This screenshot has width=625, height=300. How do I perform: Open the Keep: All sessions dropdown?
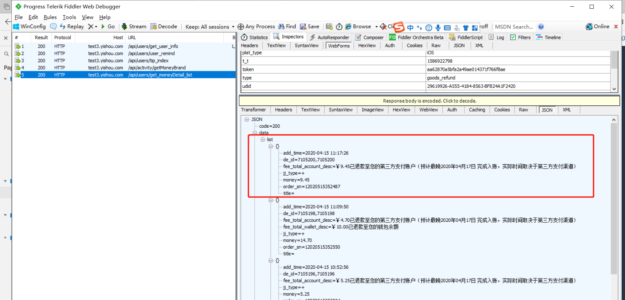(x=210, y=27)
